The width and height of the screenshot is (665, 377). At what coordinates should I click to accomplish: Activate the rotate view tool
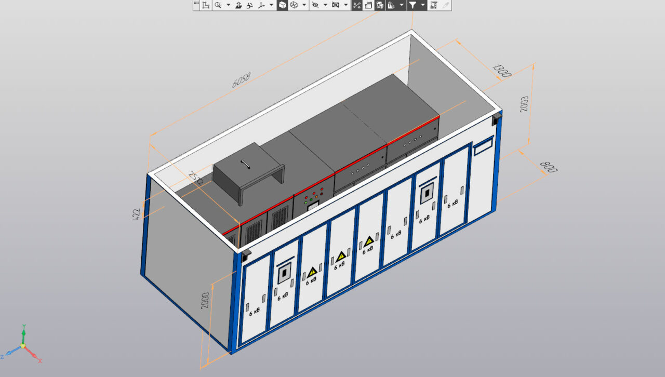pos(249,5)
